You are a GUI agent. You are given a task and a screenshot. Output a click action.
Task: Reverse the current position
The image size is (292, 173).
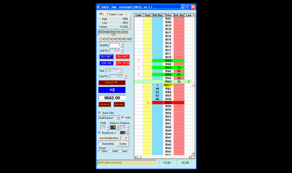104,104
